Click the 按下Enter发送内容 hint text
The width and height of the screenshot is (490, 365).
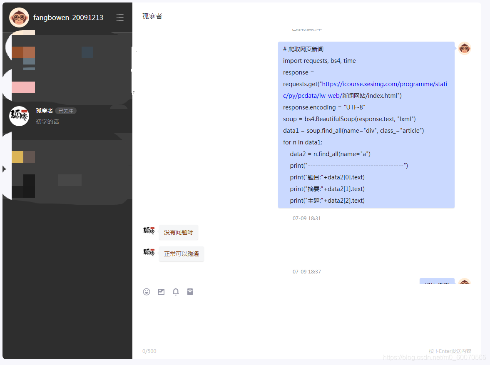tap(450, 351)
